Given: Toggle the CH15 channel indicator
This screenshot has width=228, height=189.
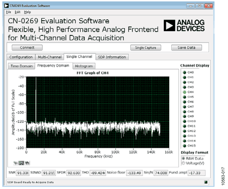Looking at the screenshot, I should coord(184,146).
